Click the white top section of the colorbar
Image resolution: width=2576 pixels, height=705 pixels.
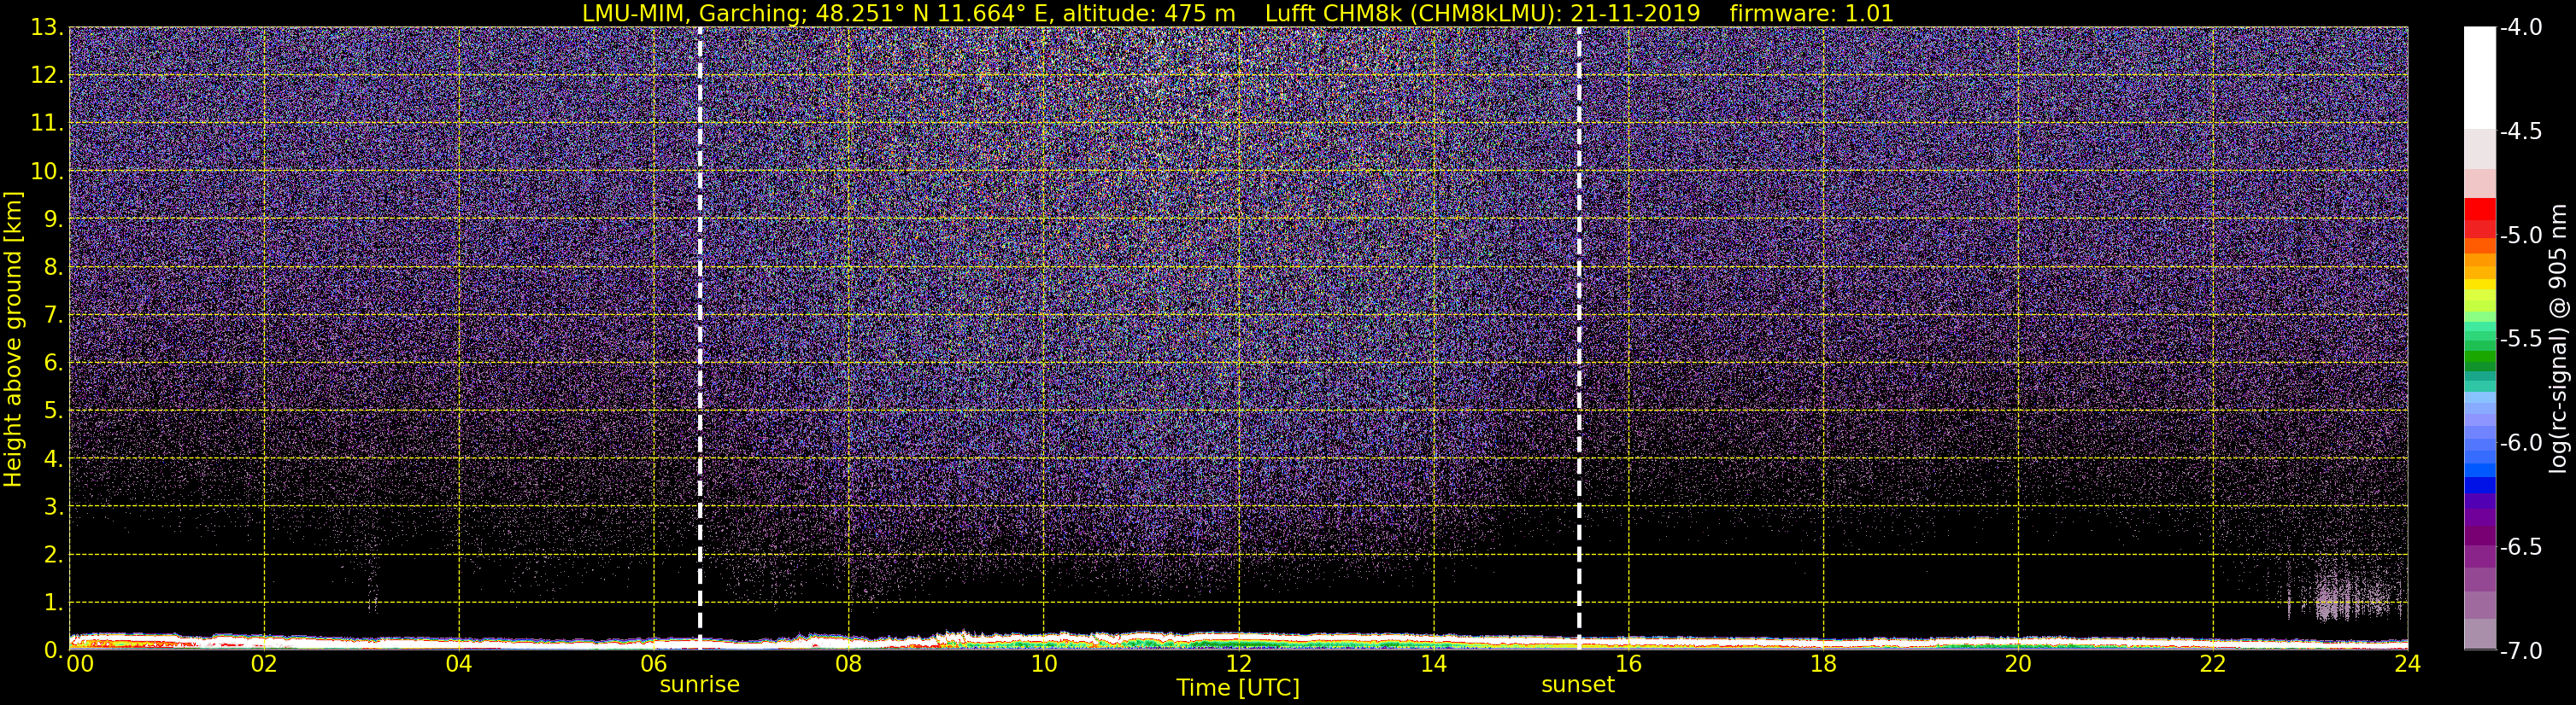click(x=2479, y=75)
